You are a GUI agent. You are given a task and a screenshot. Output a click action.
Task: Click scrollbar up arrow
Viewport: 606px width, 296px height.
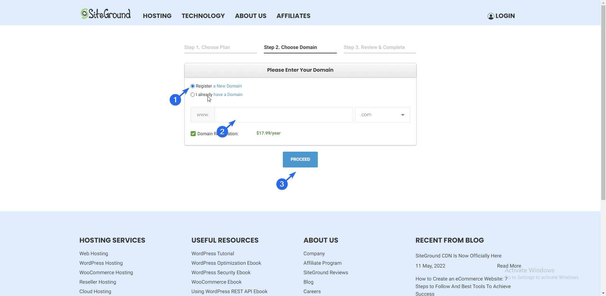(x=603, y=3)
